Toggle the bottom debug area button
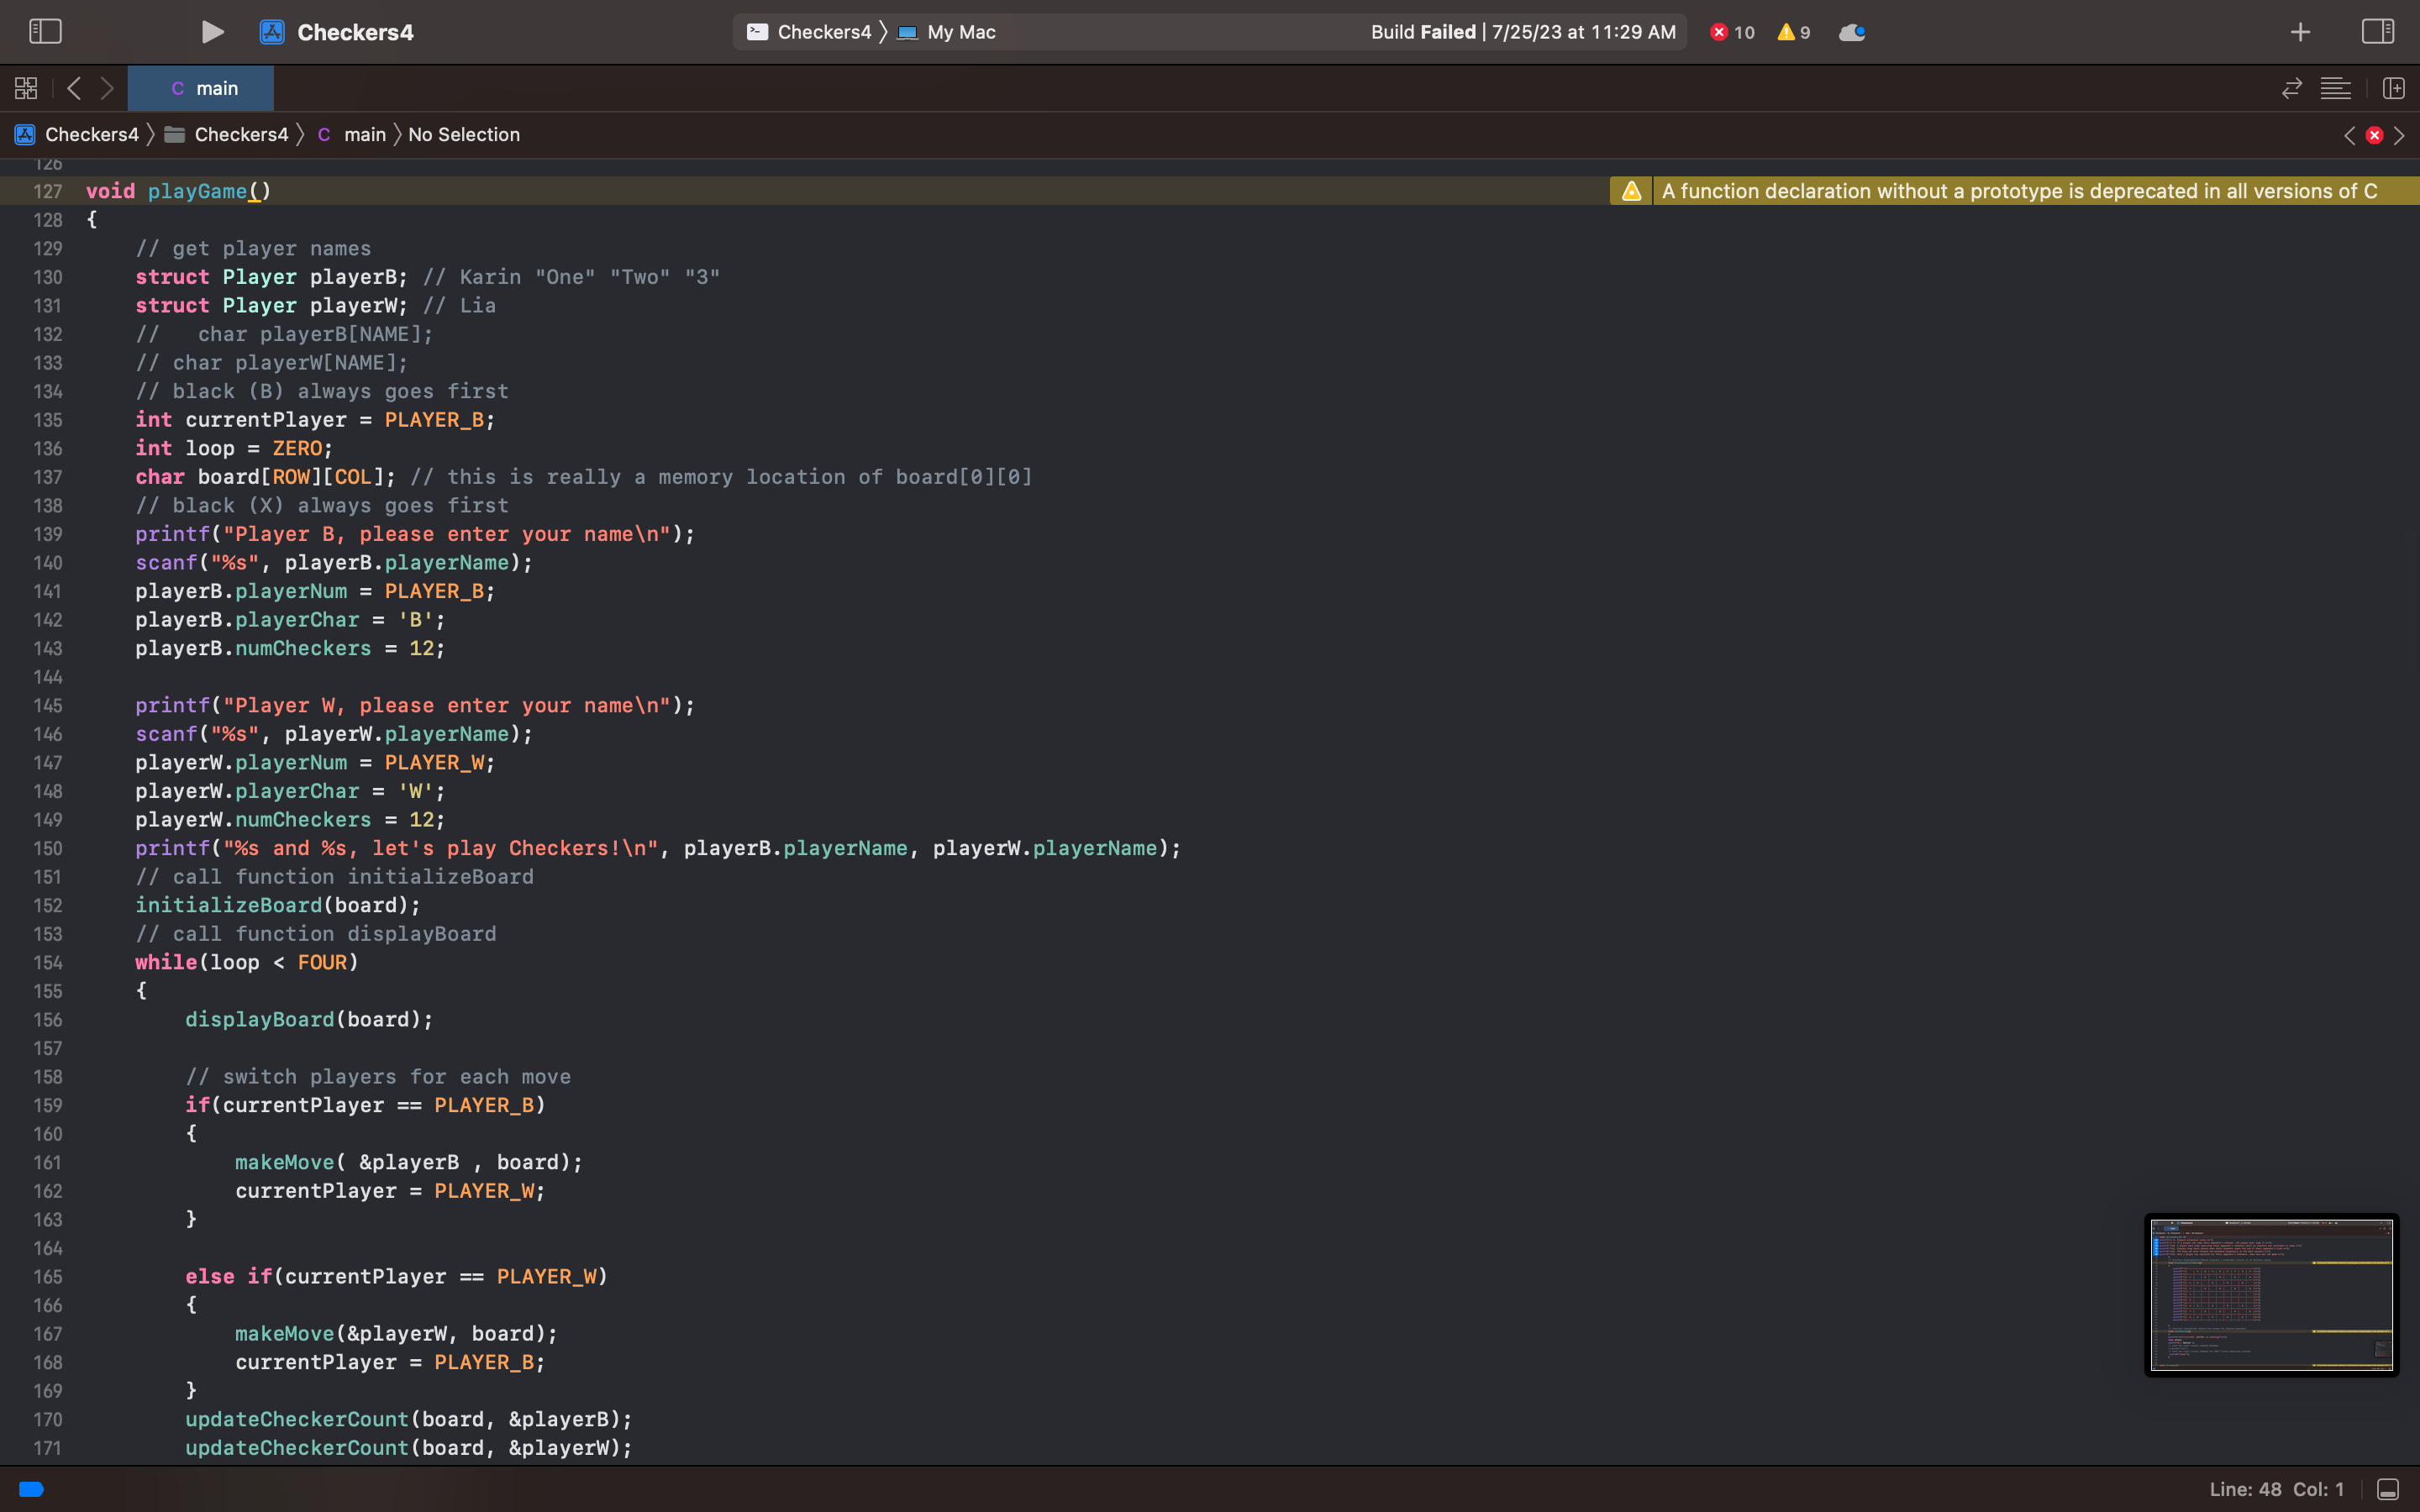This screenshot has height=1512, width=2420. 2387,1489
